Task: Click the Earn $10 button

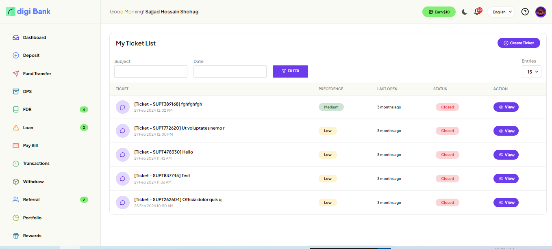Action: click(439, 12)
